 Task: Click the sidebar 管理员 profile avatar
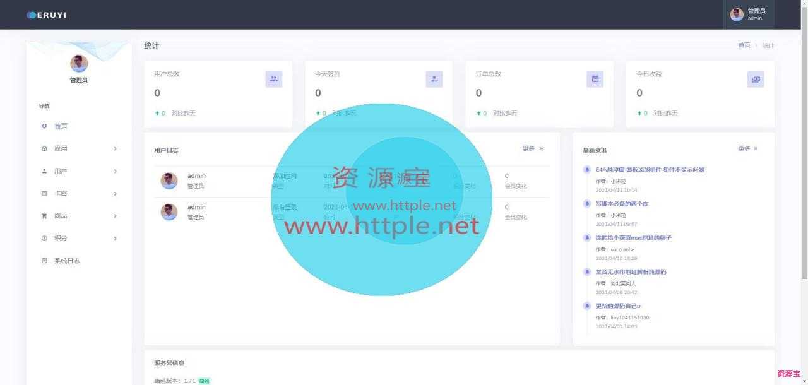pyautogui.click(x=79, y=63)
